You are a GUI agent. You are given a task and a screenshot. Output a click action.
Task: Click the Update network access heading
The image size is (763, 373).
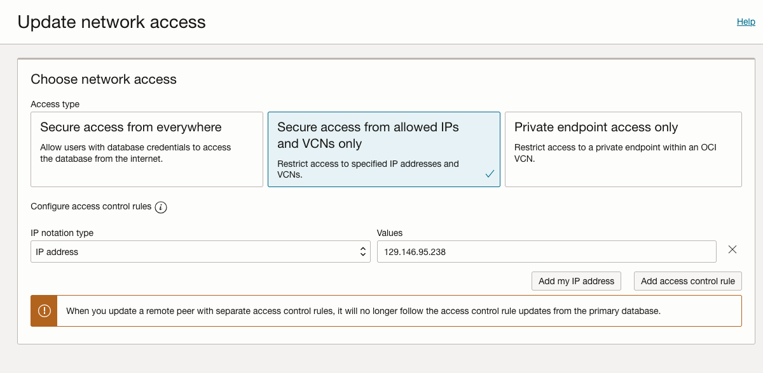pos(111,22)
